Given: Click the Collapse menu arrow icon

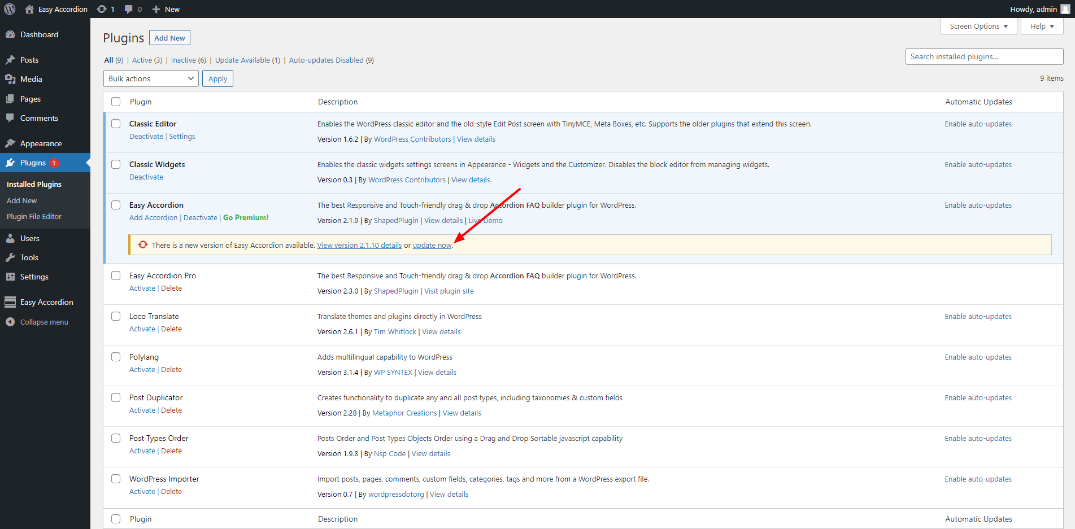Looking at the screenshot, I should (x=10, y=322).
